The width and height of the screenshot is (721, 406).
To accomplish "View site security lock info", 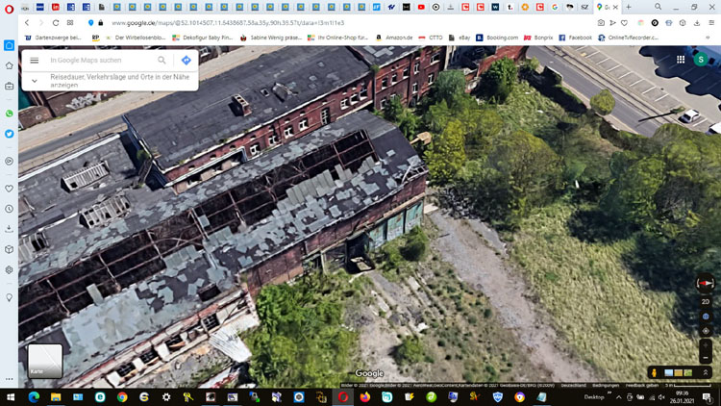I will pos(101,22).
